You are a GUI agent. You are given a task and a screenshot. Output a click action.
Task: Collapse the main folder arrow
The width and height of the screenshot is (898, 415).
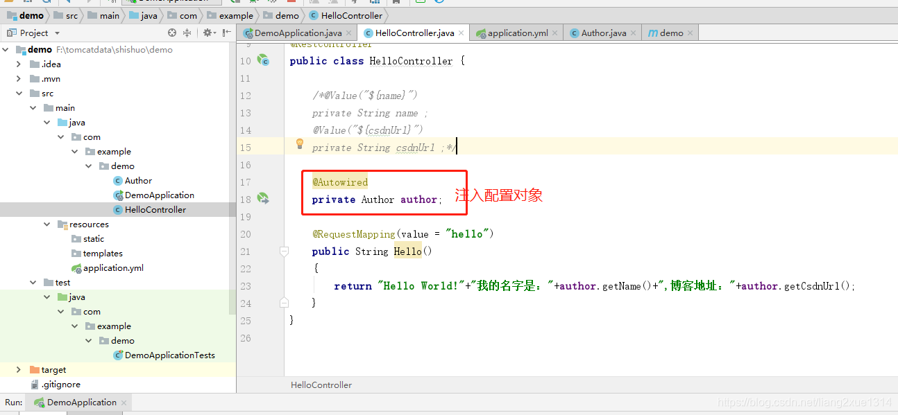point(33,108)
